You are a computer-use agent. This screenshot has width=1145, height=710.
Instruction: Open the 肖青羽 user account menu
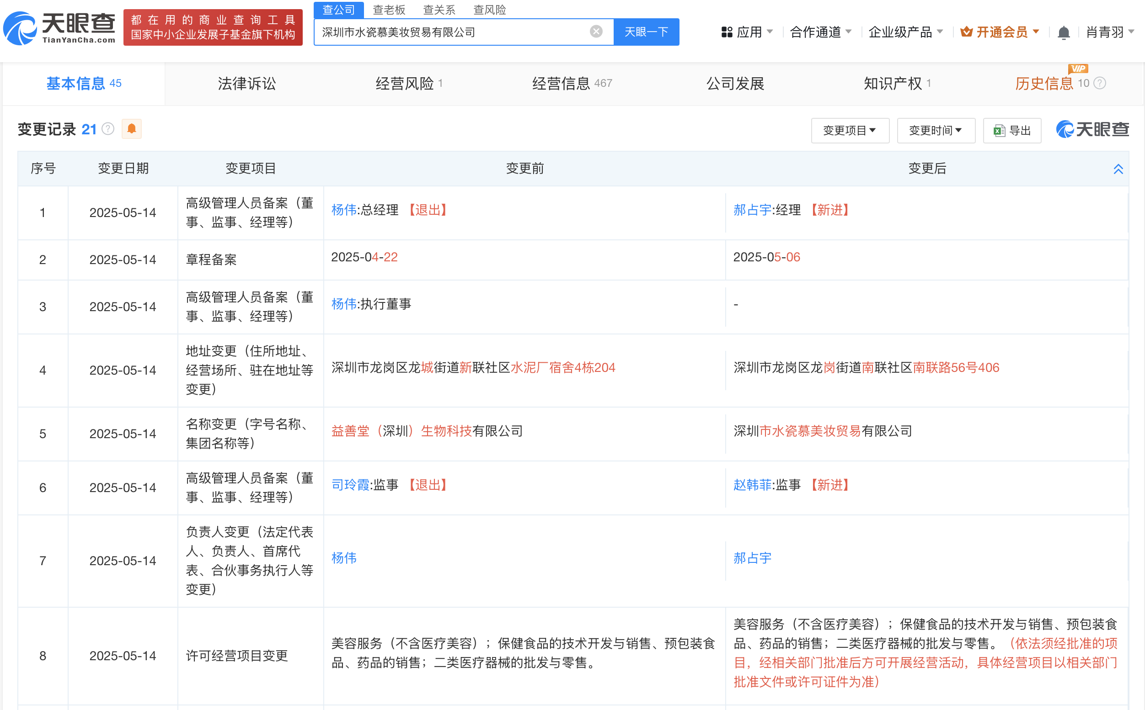[x=1110, y=32]
